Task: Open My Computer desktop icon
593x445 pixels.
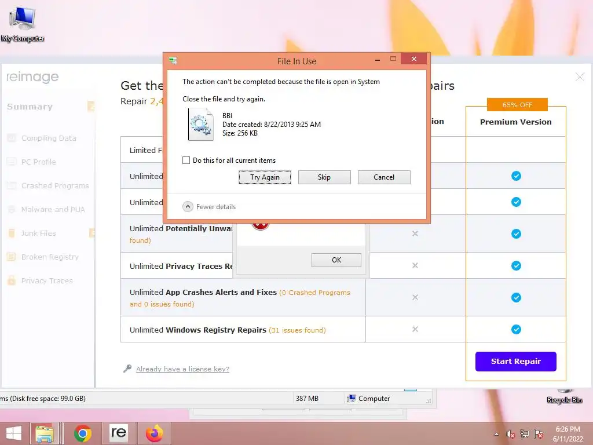Action: 23,23
